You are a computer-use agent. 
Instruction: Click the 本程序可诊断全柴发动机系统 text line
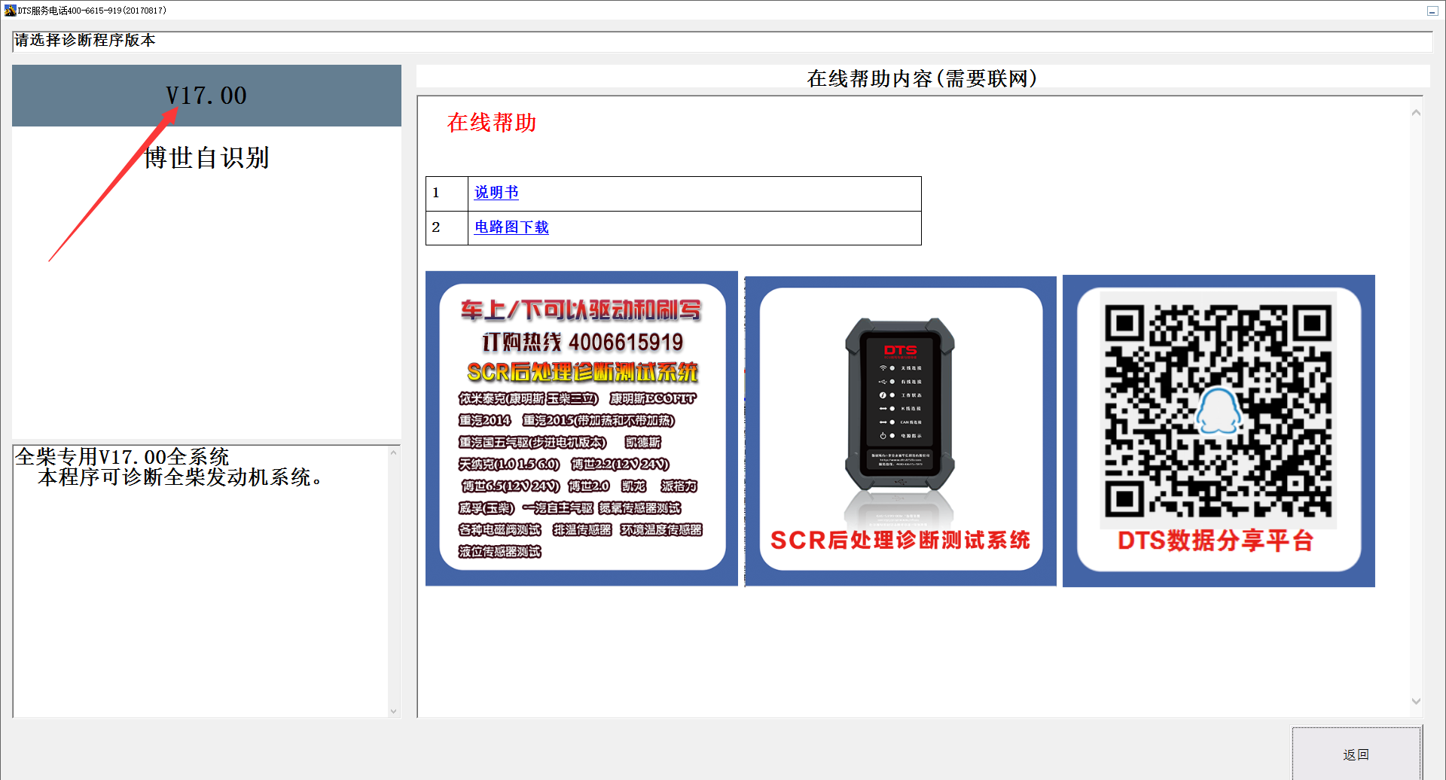(181, 477)
